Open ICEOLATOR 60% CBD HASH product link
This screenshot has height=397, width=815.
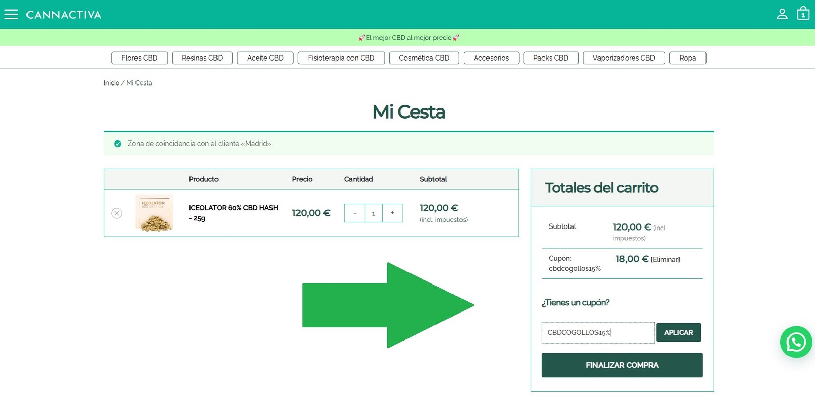pyautogui.click(x=233, y=213)
